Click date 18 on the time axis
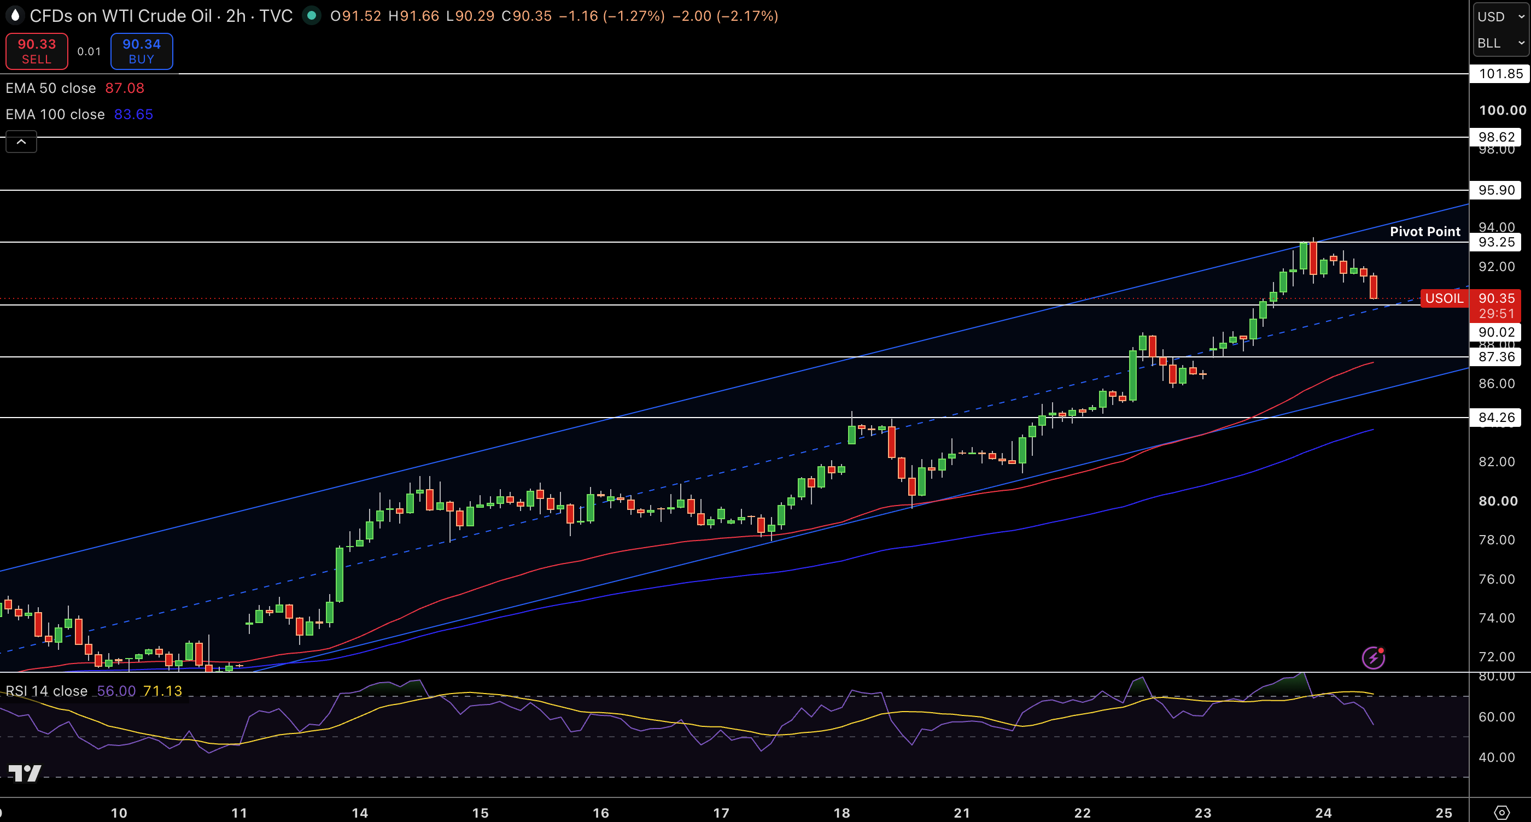This screenshot has height=822, width=1531. pyautogui.click(x=842, y=813)
